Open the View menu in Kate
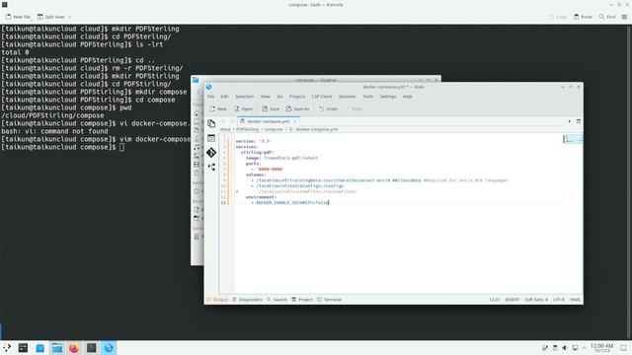 point(266,97)
